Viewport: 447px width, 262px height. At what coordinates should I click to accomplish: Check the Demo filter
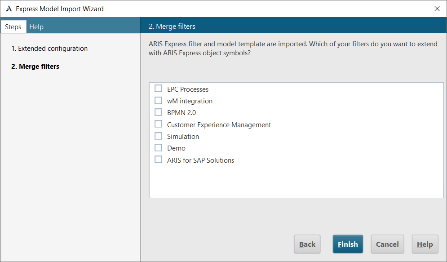[x=158, y=147]
